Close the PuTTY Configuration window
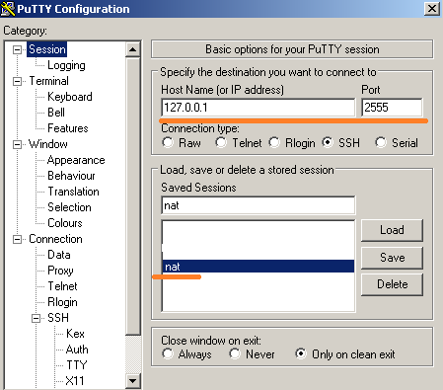The image size is (443, 390). (432, 8)
